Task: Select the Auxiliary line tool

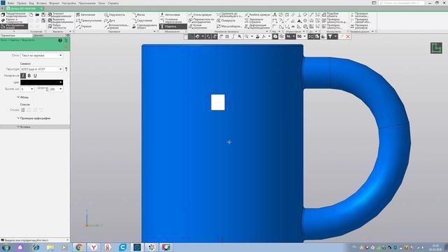Action: [x=117, y=27]
